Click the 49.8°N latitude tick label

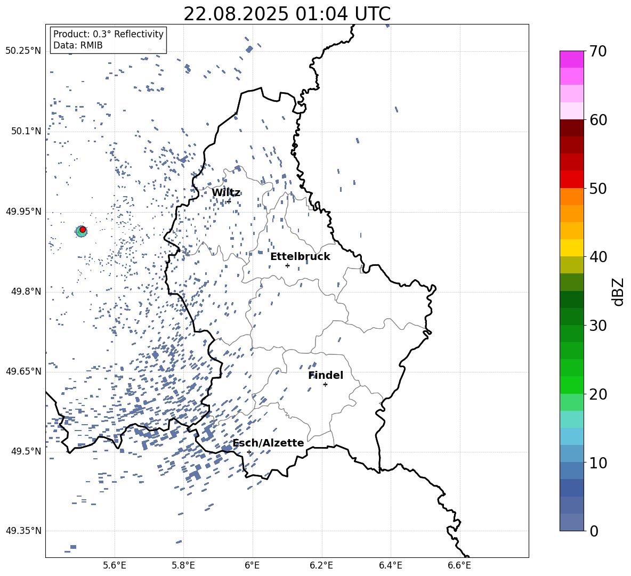(x=26, y=291)
